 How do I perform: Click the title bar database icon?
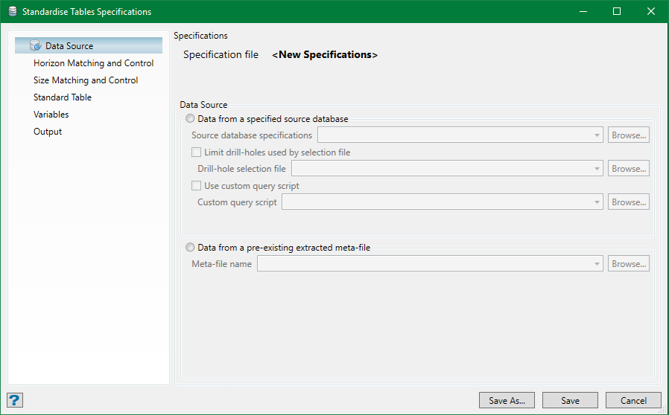(12, 12)
